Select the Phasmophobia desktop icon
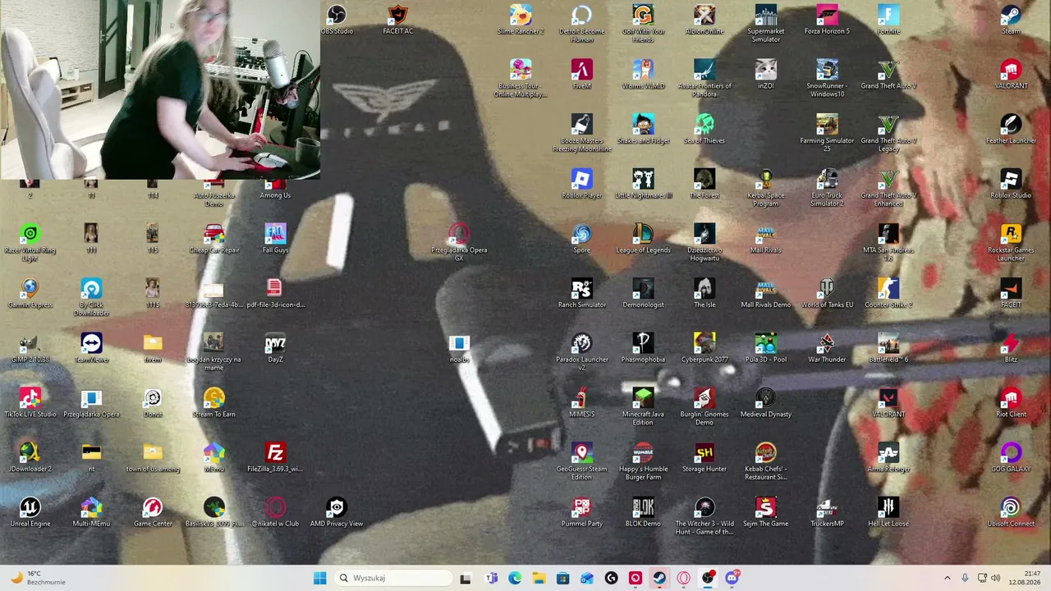1051x591 pixels. 643,348
